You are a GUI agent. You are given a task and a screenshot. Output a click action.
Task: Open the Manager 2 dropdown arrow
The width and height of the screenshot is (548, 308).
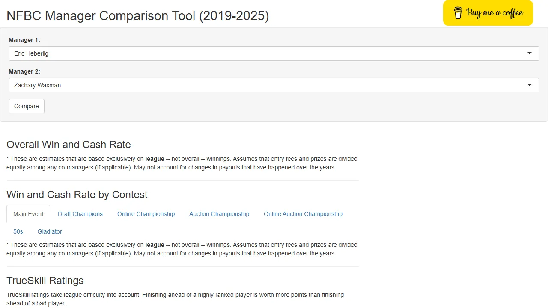click(530, 85)
